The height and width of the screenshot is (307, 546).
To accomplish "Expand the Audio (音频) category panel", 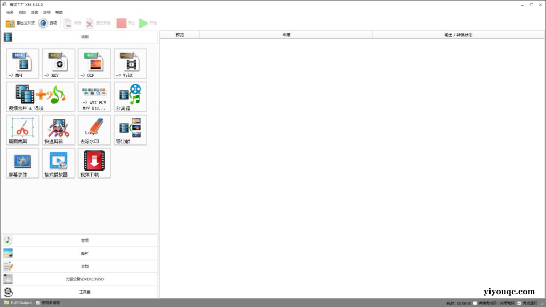I will (x=80, y=240).
